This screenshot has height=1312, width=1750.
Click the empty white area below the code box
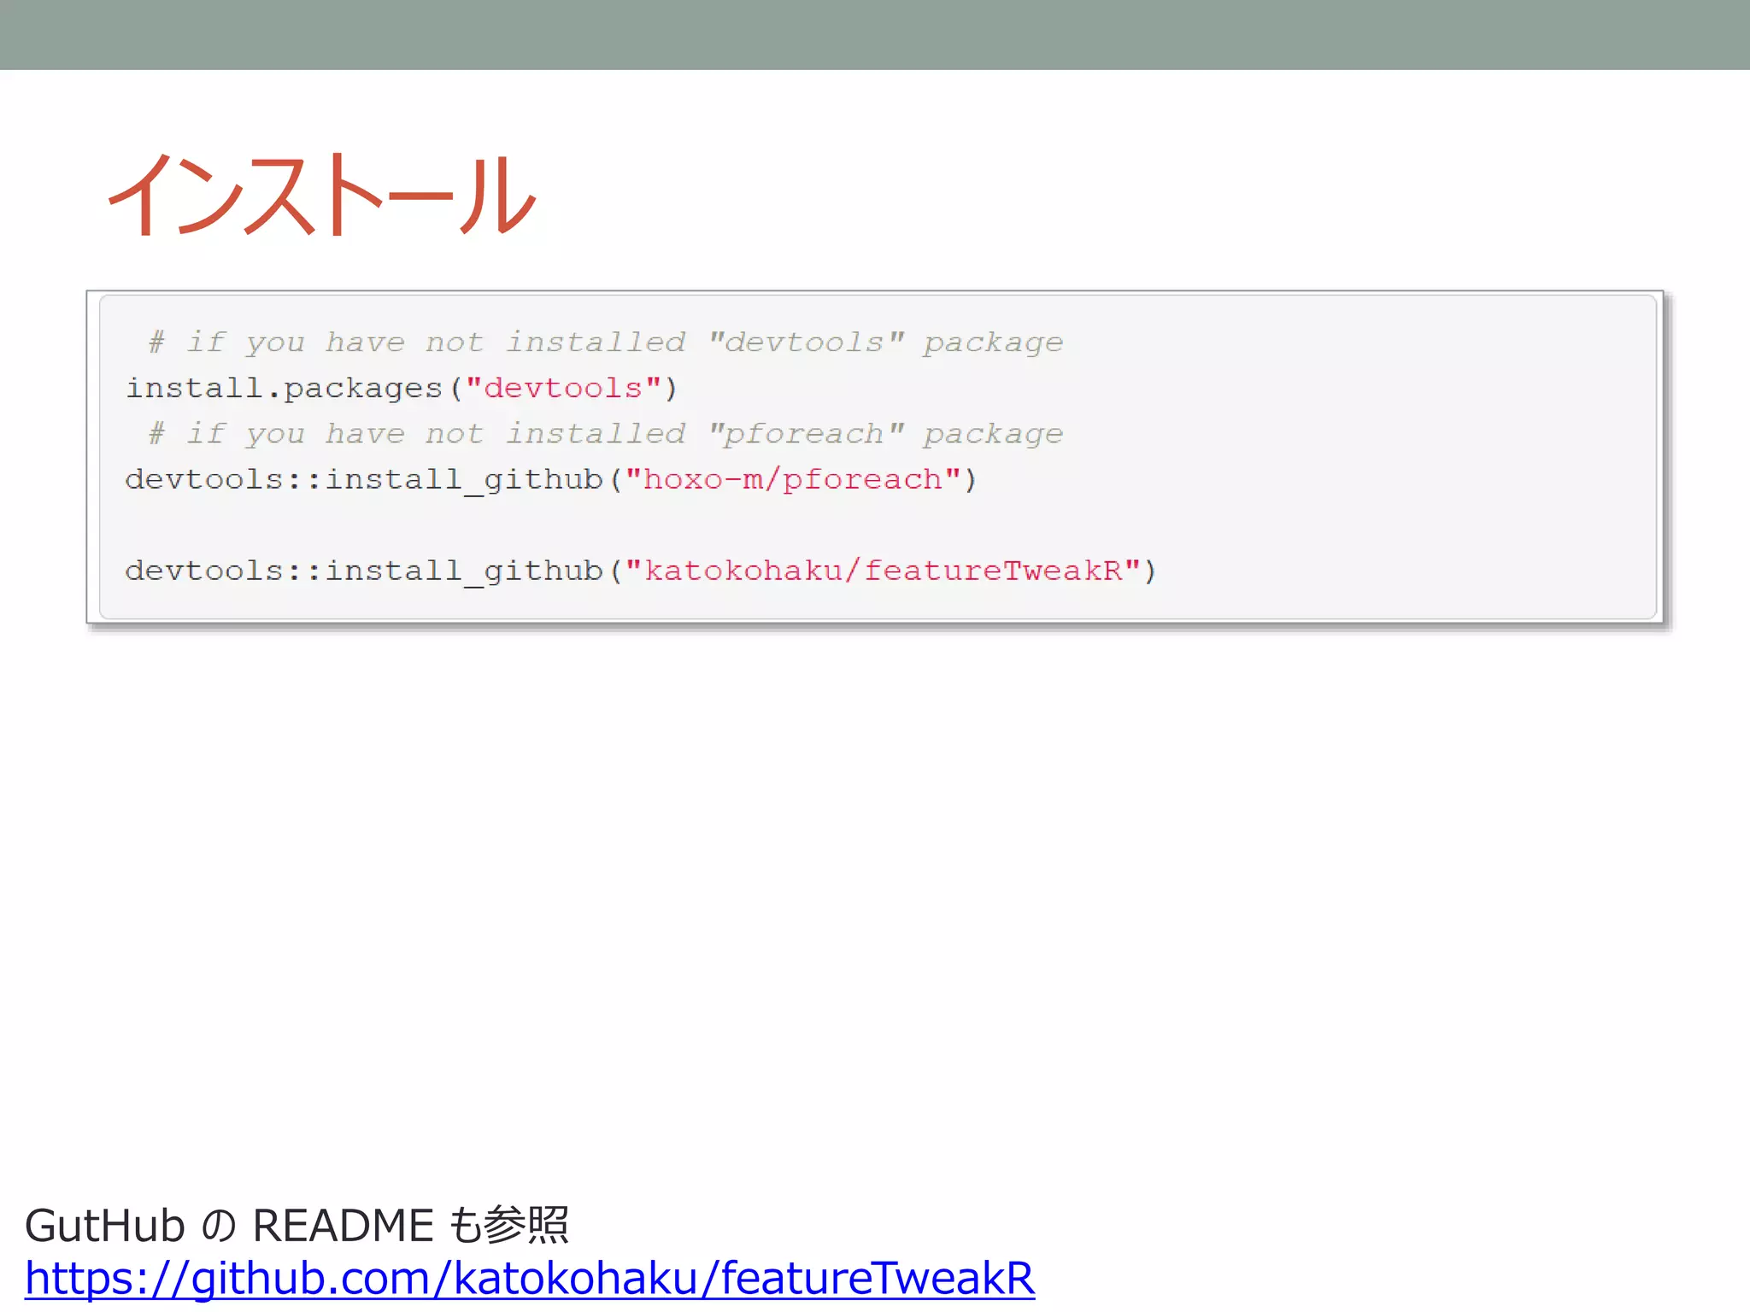point(875,897)
